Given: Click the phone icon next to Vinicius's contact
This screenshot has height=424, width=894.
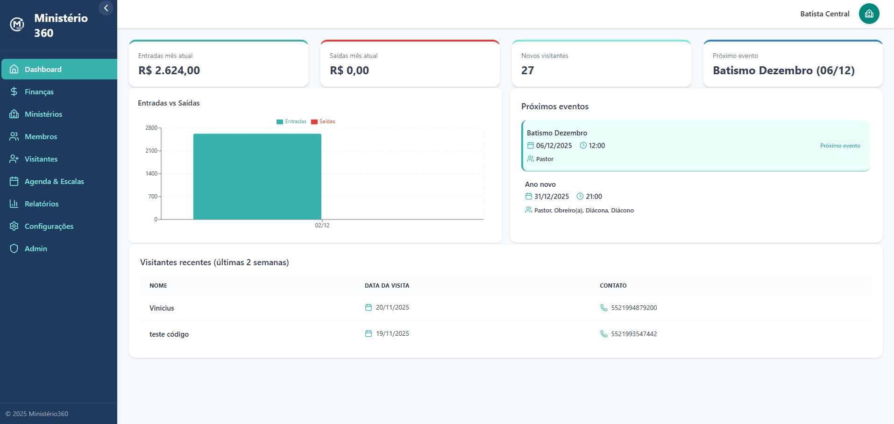Looking at the screenshot, I should [x=603, y=307].
